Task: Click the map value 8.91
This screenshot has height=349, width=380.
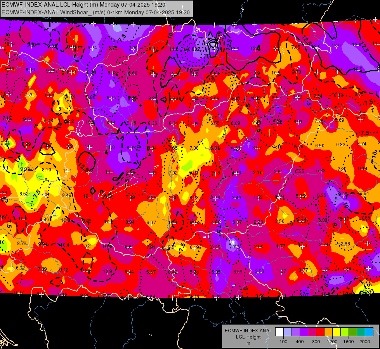Action: (x=298, y=122)
